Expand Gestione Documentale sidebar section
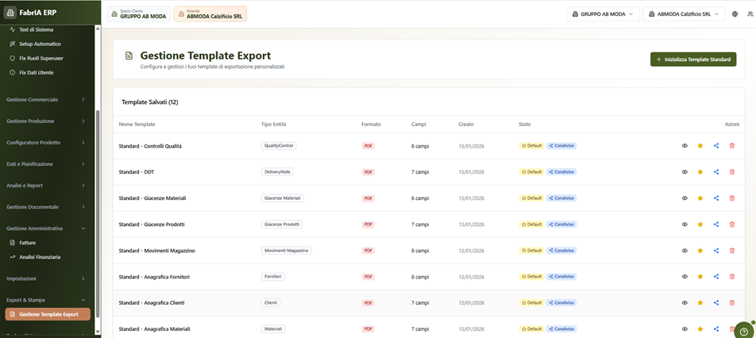756x338 pixels. pos(46,207)
